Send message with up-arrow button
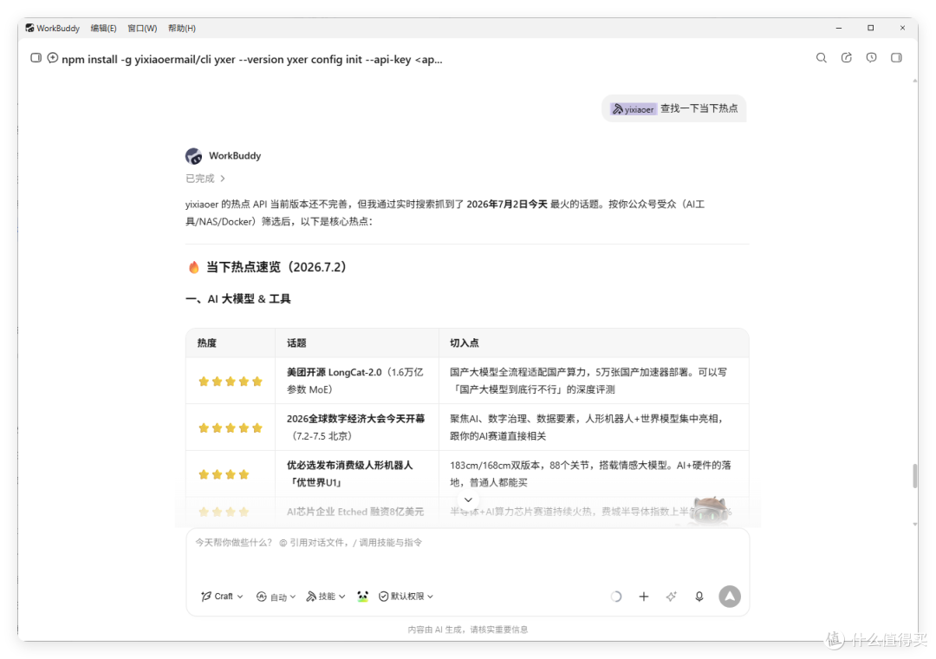The width and height of the screenshot is (936, 659). coord(730,597)
